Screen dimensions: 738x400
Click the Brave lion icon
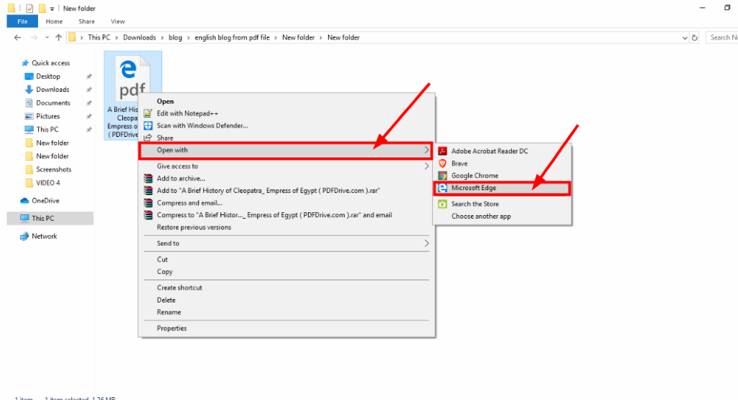pyautogui.click(x=442, y=163)
